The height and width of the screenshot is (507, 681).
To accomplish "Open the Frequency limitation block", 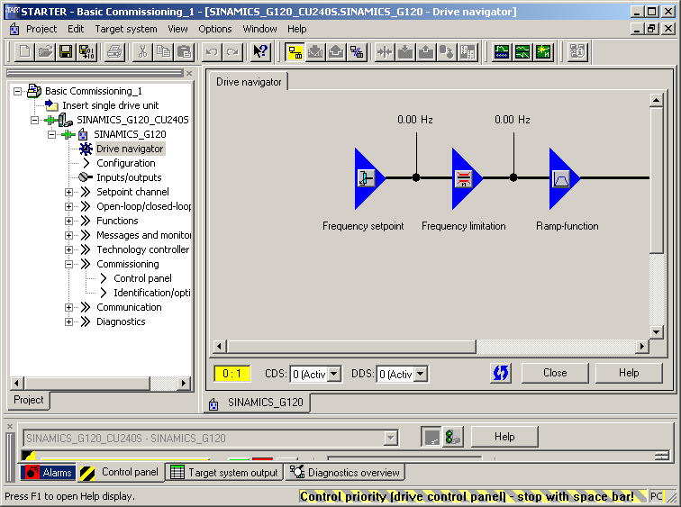I will click(466, 178).
